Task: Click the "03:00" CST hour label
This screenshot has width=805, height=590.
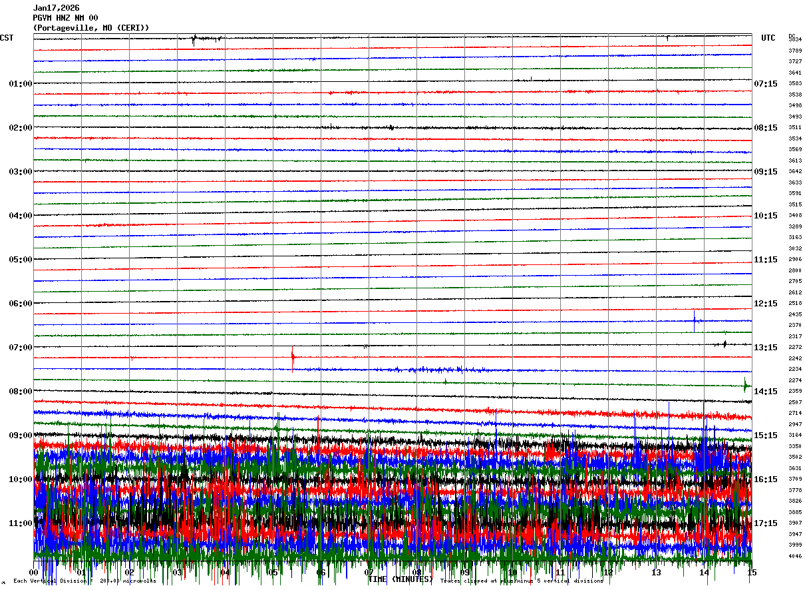Action: [x=21, y=172]
